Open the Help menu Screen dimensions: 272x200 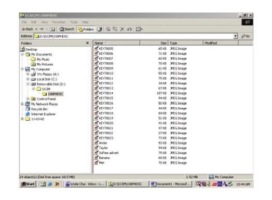(85, 22)
